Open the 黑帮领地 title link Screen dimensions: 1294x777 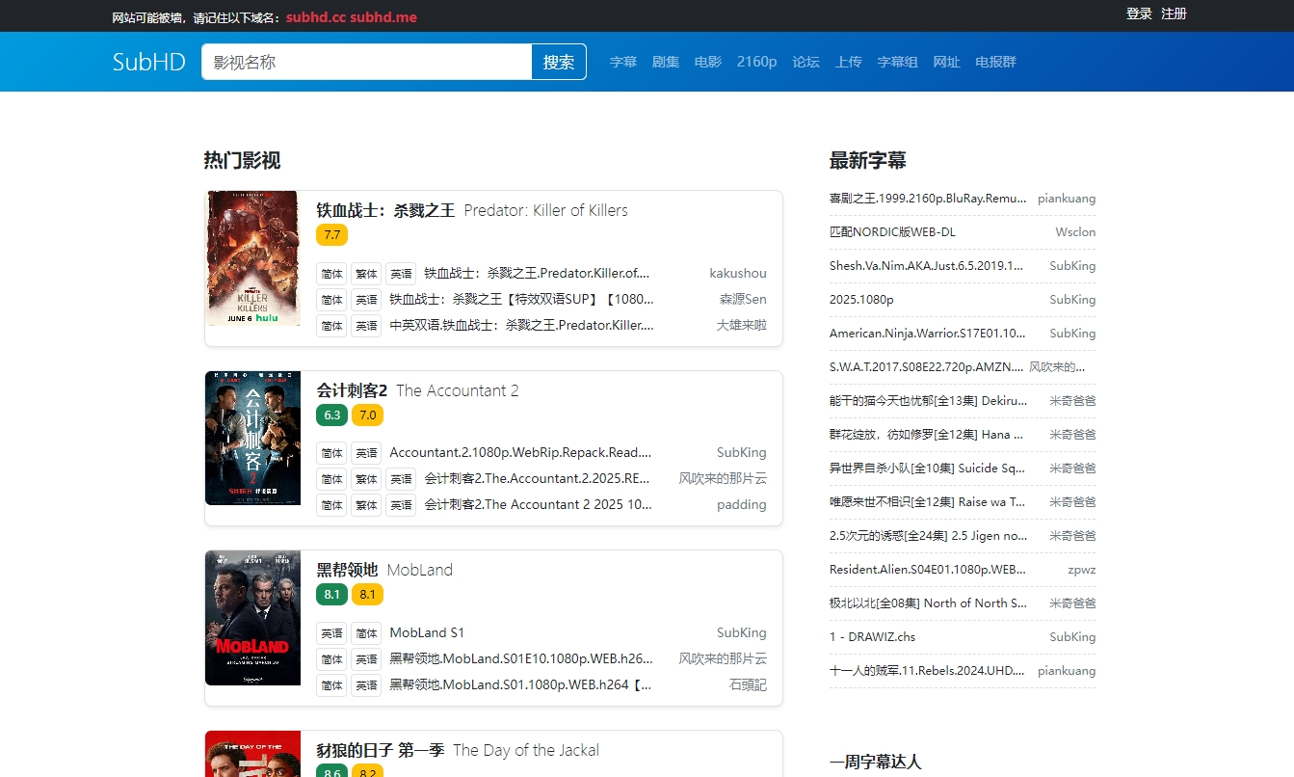pyautogui.click(x=347, y=570)
